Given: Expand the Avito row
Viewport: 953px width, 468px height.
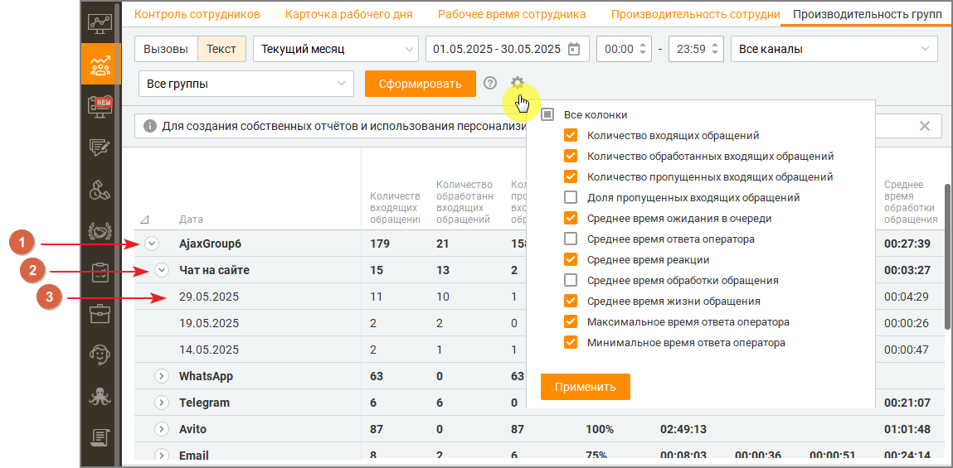Looking at the screenshot, I should pos(162,429).
